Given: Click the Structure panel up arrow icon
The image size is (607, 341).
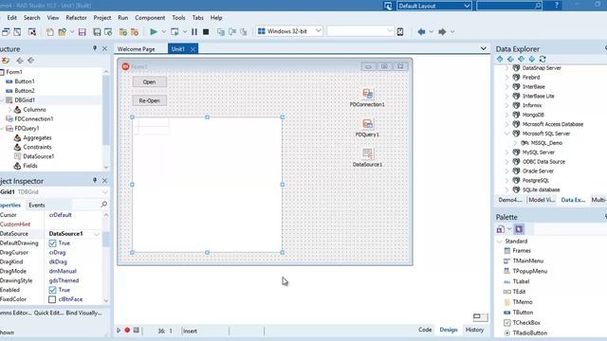Looking at the screenshot, I should click(x=20, y=61).
